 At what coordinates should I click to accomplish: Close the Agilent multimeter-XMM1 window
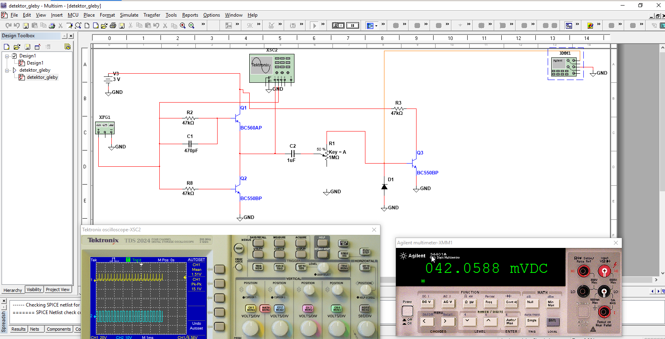click(615, 243)
